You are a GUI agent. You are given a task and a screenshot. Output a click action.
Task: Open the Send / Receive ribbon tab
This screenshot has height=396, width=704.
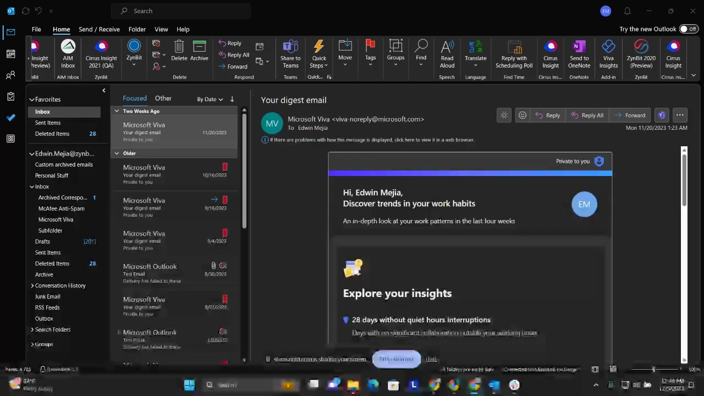pyautogui.click(x=99, y=29)
